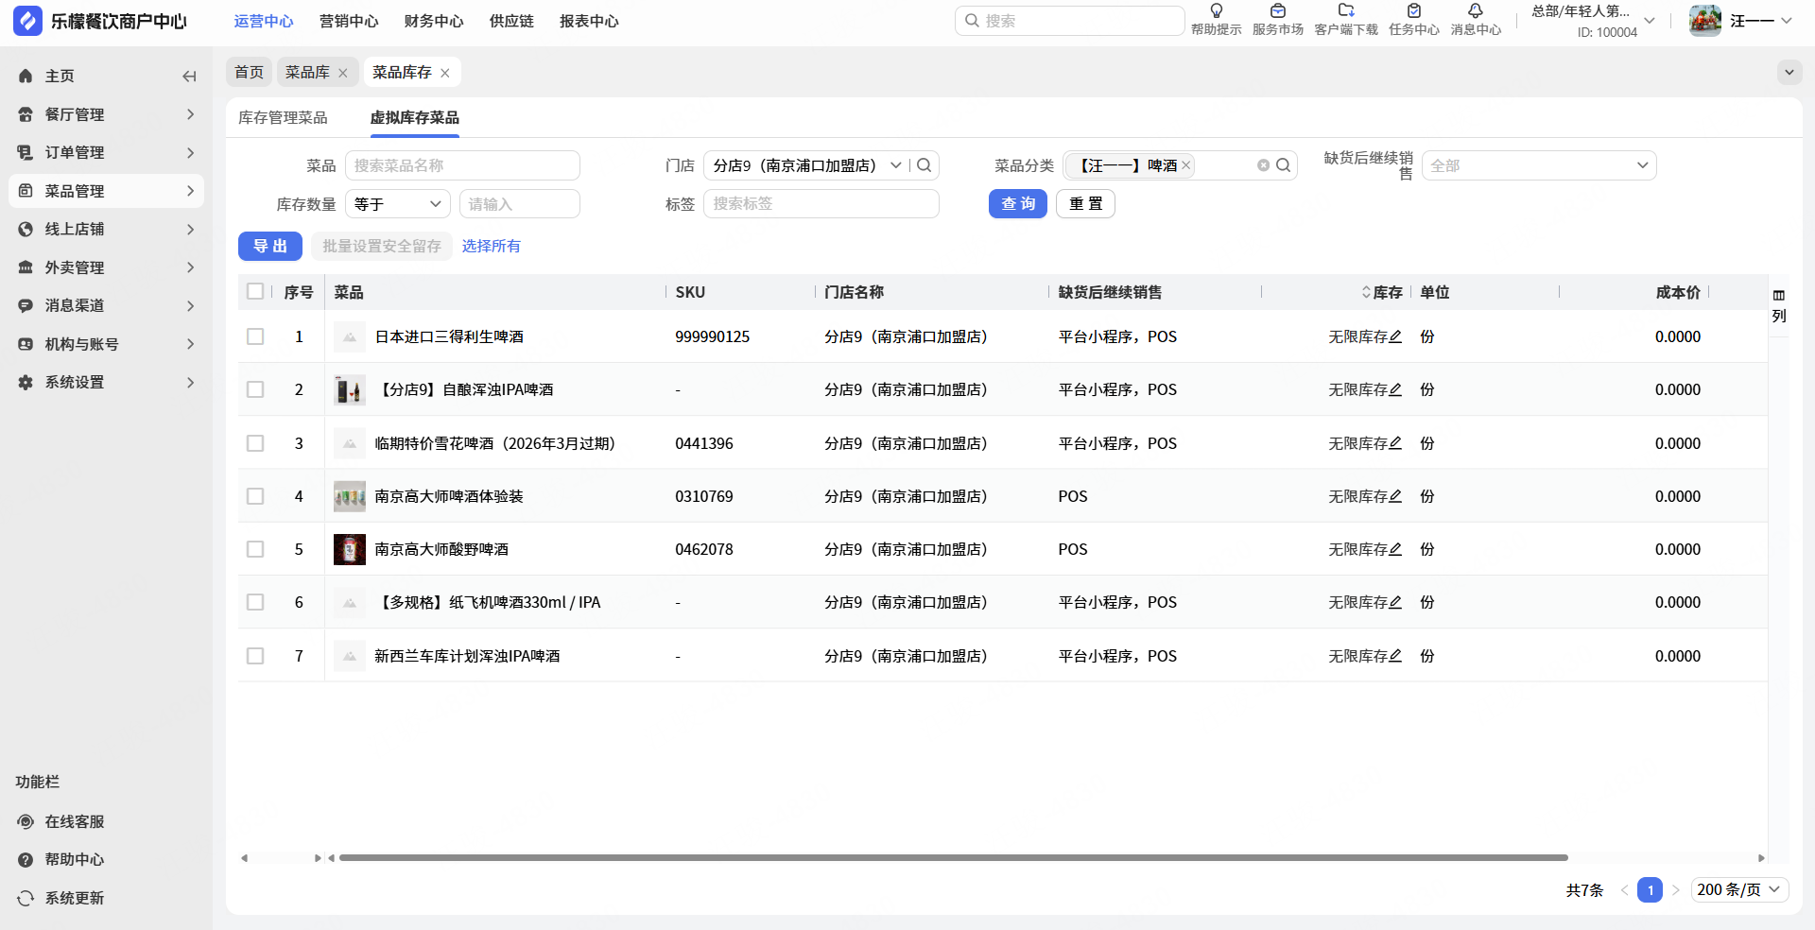
Task: Open the 帮助提示 lightbulb icon
Action: coord(1216,11)
